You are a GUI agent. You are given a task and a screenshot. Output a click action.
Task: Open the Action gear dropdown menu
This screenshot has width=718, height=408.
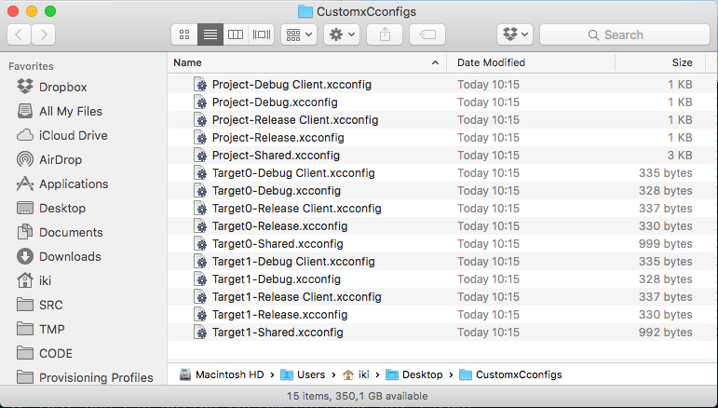(x=341, y=34)
